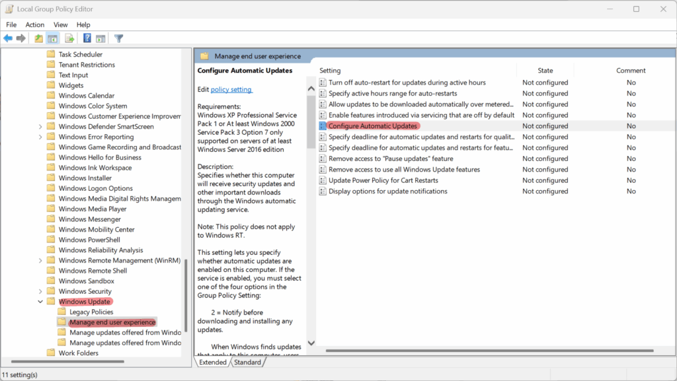Select Enable features introduced via servicing setting

click(421, 115)
